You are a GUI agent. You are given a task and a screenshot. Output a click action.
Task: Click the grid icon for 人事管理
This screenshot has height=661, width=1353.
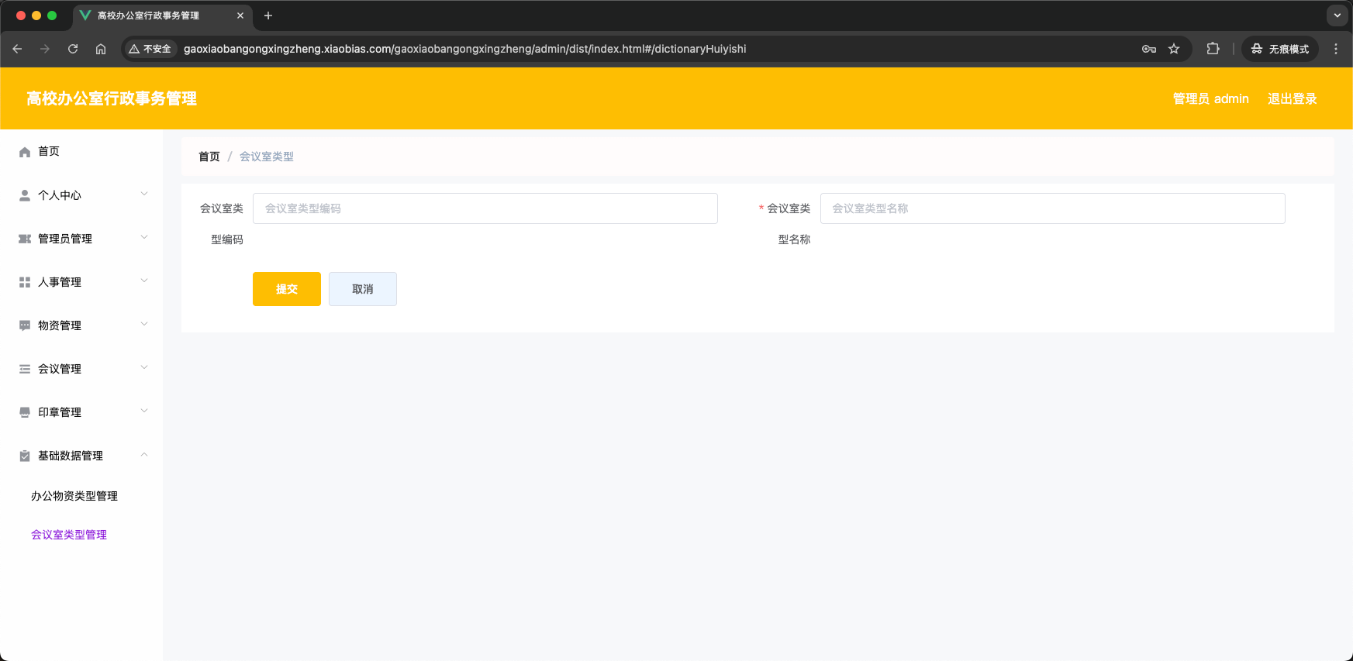(25, 282)
